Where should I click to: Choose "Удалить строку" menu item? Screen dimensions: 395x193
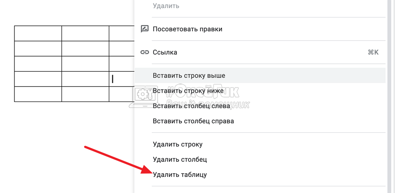pyautogui.click(x=177, y=144)
